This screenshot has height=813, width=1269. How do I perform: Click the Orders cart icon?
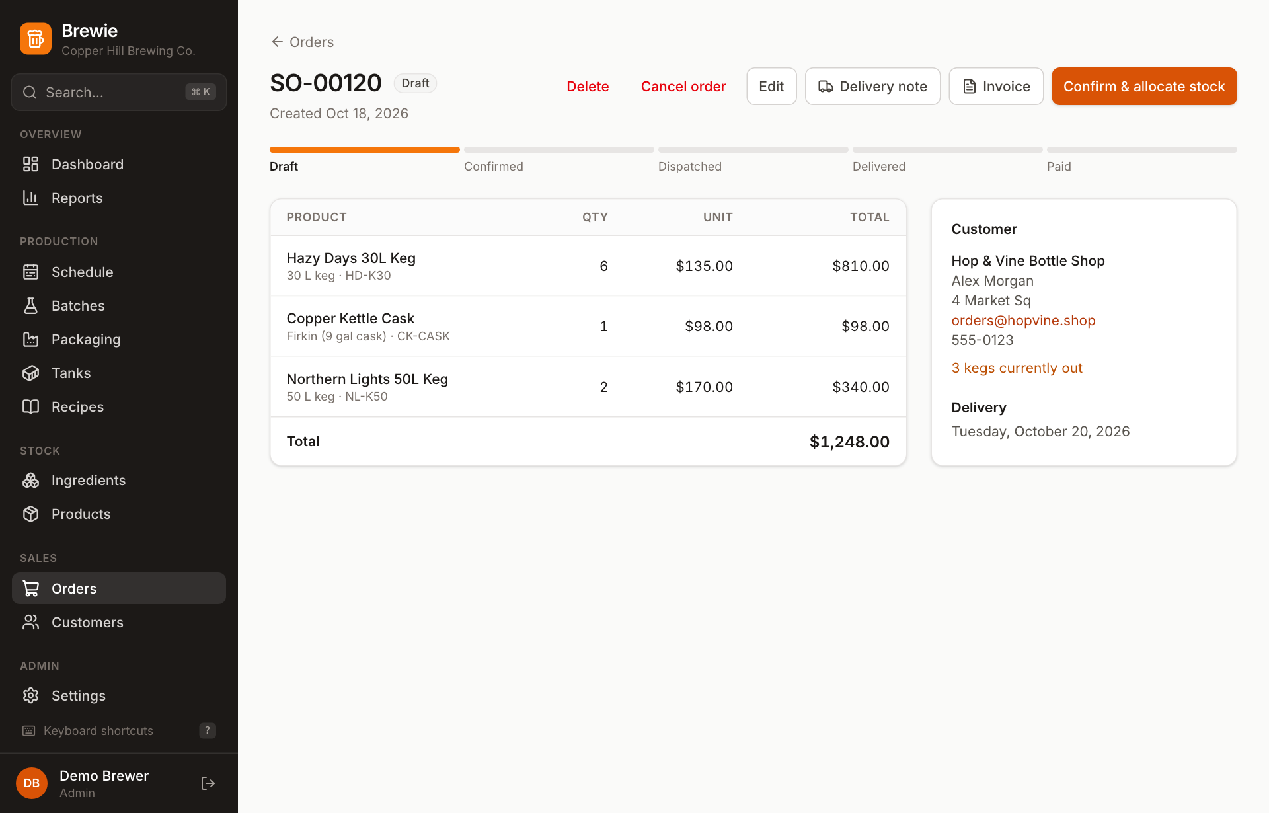click(31, 588)
